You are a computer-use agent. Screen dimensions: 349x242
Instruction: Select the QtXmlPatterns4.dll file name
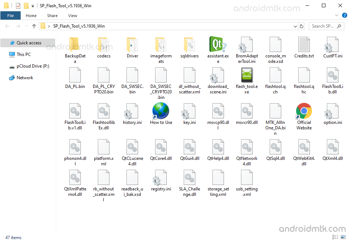tap(75, 191)
